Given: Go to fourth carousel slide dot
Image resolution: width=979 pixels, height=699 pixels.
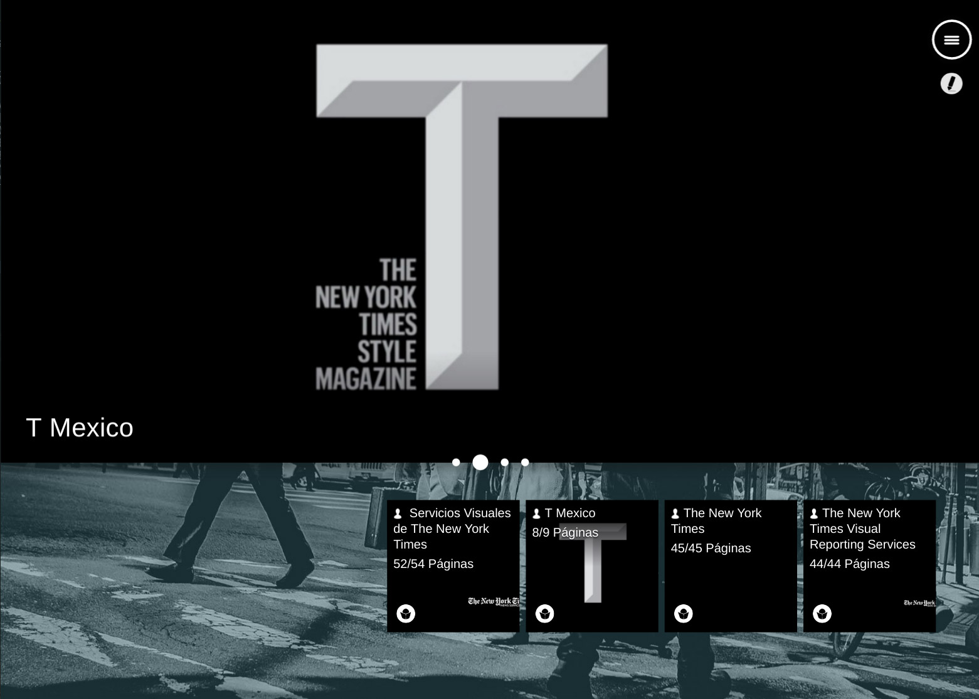Looking at the screenshot, I should 525,463.
